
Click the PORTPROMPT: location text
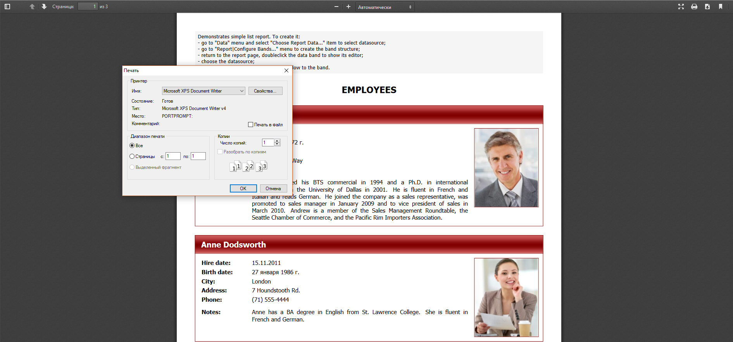[177, 116]
